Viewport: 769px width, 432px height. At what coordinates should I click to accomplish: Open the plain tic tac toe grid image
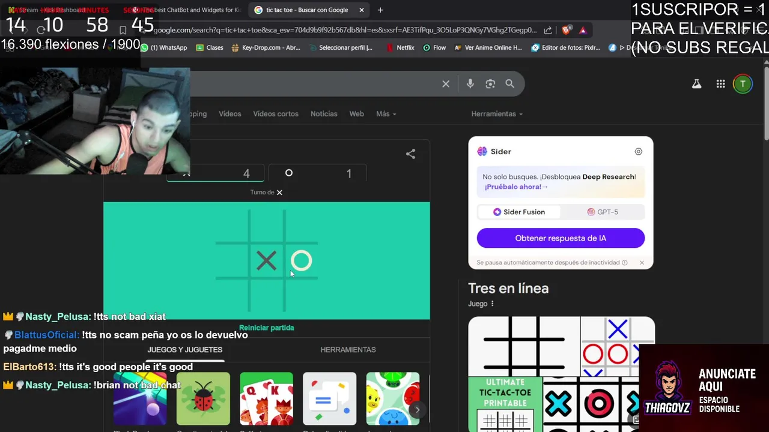pos(524,346)
